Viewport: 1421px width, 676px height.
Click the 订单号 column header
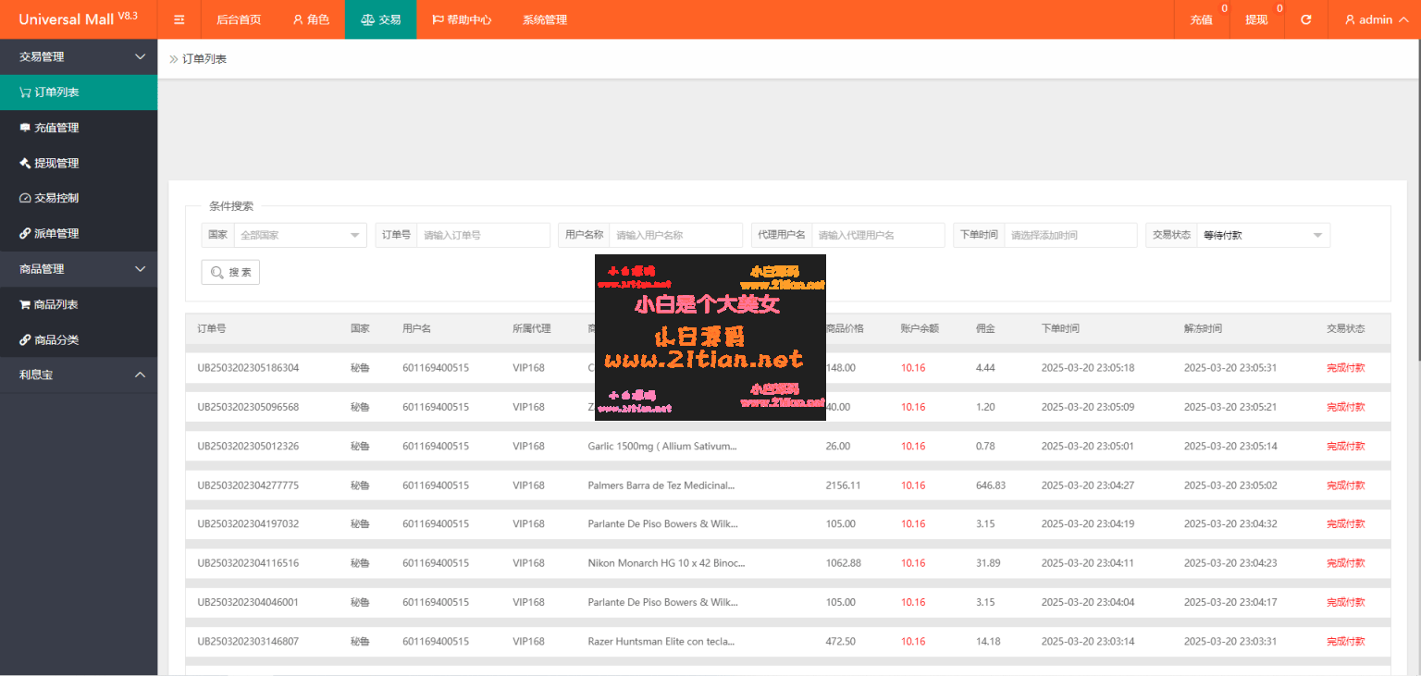(x=211, y=328)
